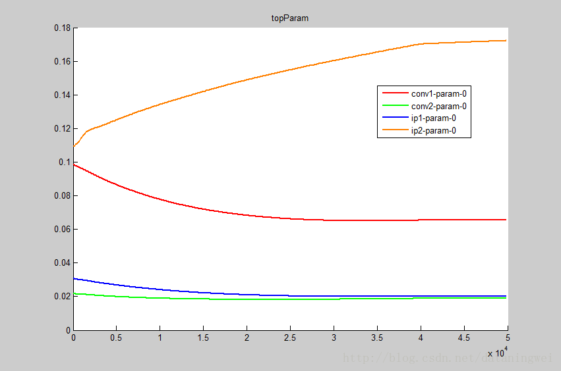Click the blue line sample in legend
The width and height of the screenshot is (561, 371).
396,117
